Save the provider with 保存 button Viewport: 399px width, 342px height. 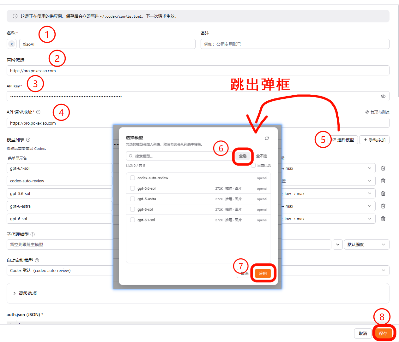point(383,333)
